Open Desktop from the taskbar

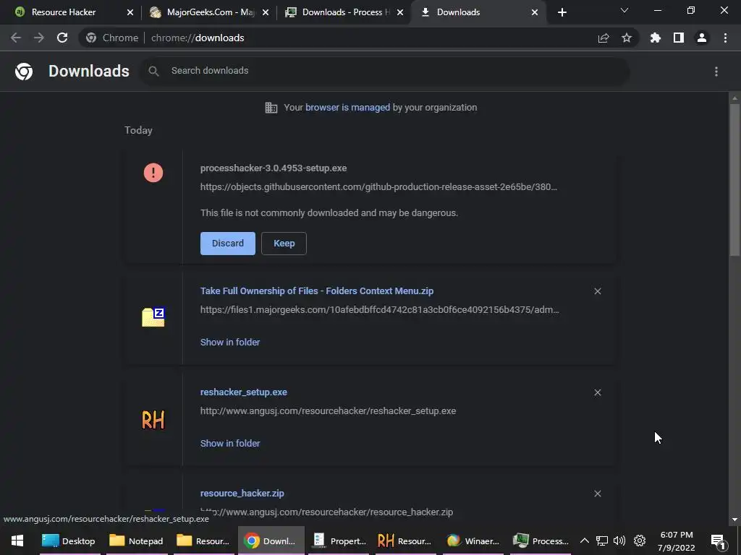click(69, 541)
